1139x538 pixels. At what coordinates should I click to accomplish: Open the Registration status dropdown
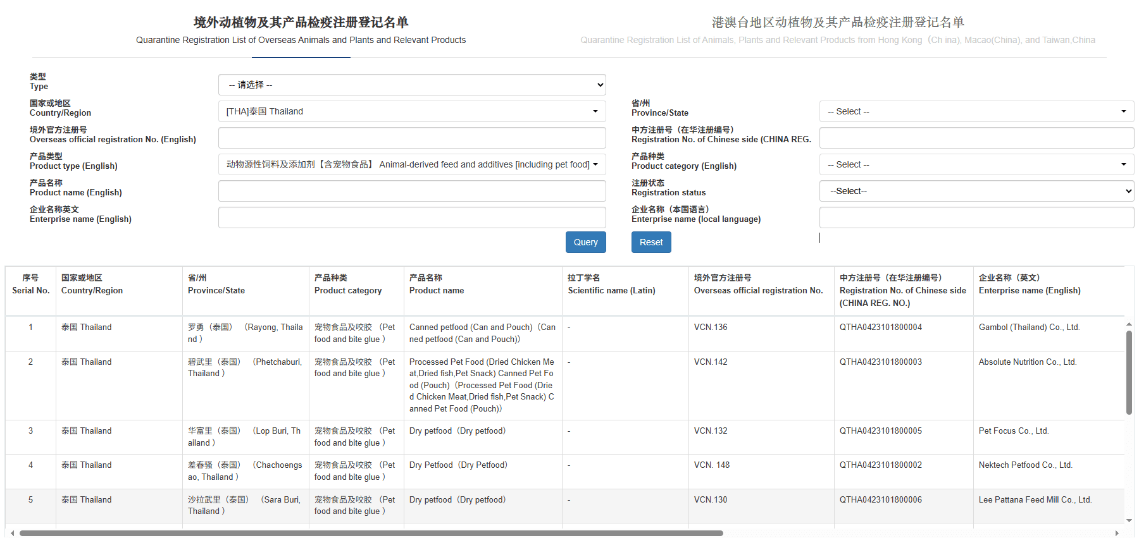[976, 191]
